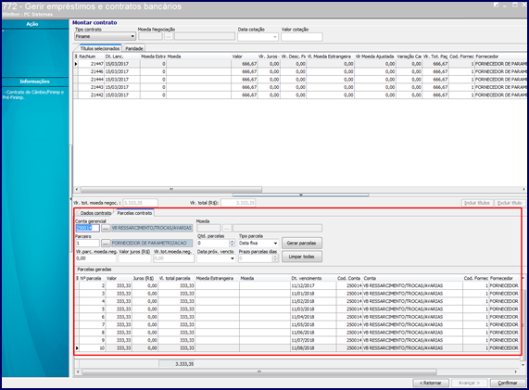Image resolution: width=529 pixels, height=390 pixels.
Task: Switch to the Parcelas contrato tab
Action: click(x=134, y=213)
